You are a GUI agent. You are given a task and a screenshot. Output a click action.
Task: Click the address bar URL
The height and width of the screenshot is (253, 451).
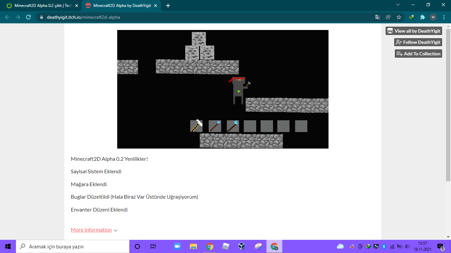coord(83,17)
